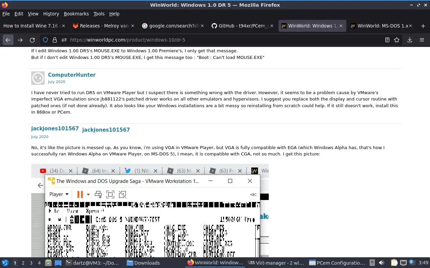Switch to workspace 3

click(31, 263)
